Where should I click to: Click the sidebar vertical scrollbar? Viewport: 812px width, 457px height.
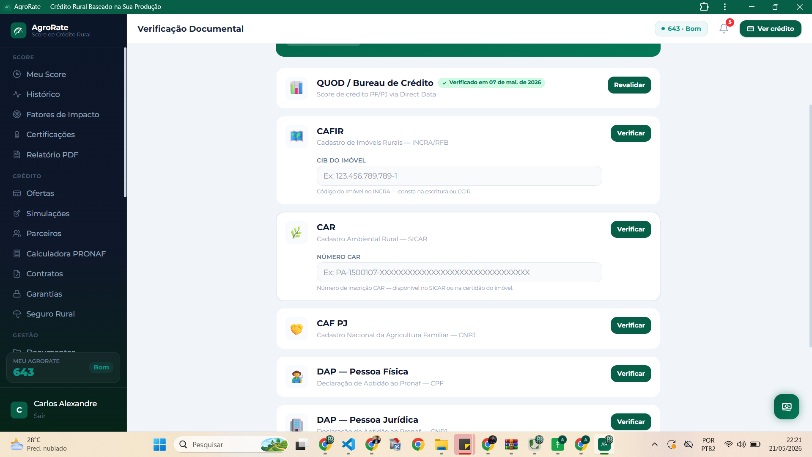click(x=125, y=122)
